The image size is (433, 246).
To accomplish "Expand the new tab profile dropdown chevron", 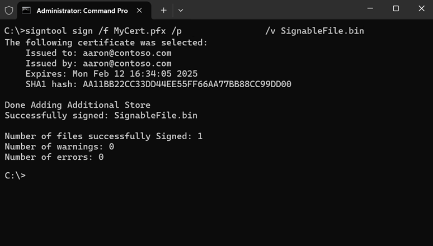I will [x=180, y=10].
